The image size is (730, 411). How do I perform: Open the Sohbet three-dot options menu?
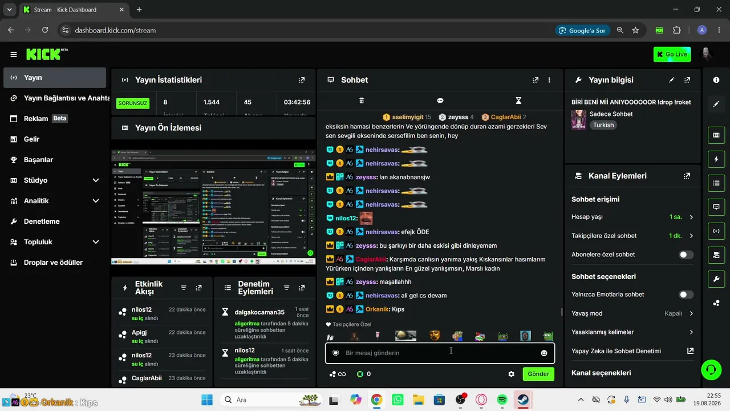550,80
